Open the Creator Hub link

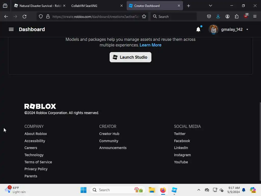109,134
